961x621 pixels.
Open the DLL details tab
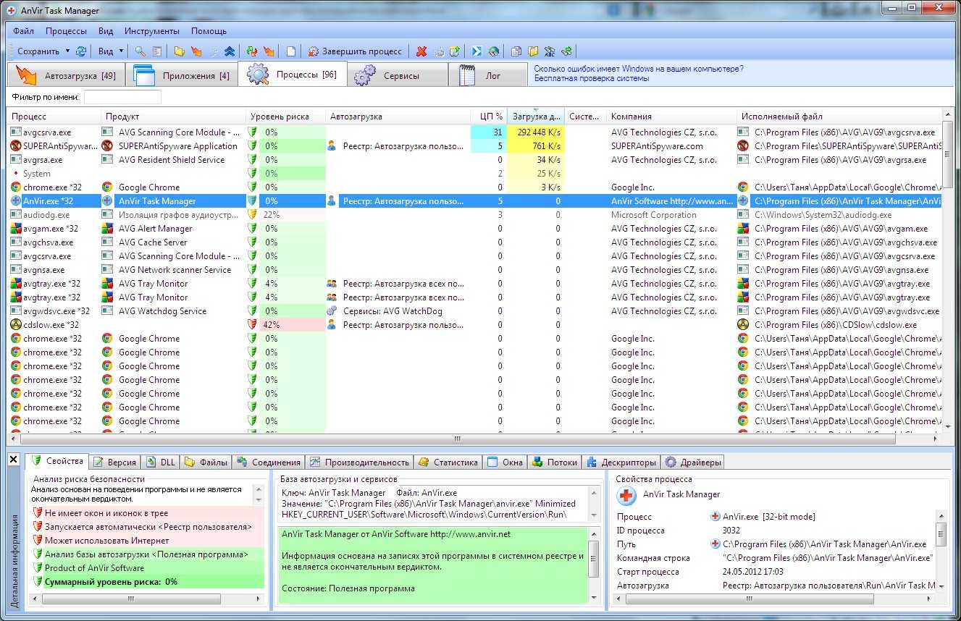point(161,462)
